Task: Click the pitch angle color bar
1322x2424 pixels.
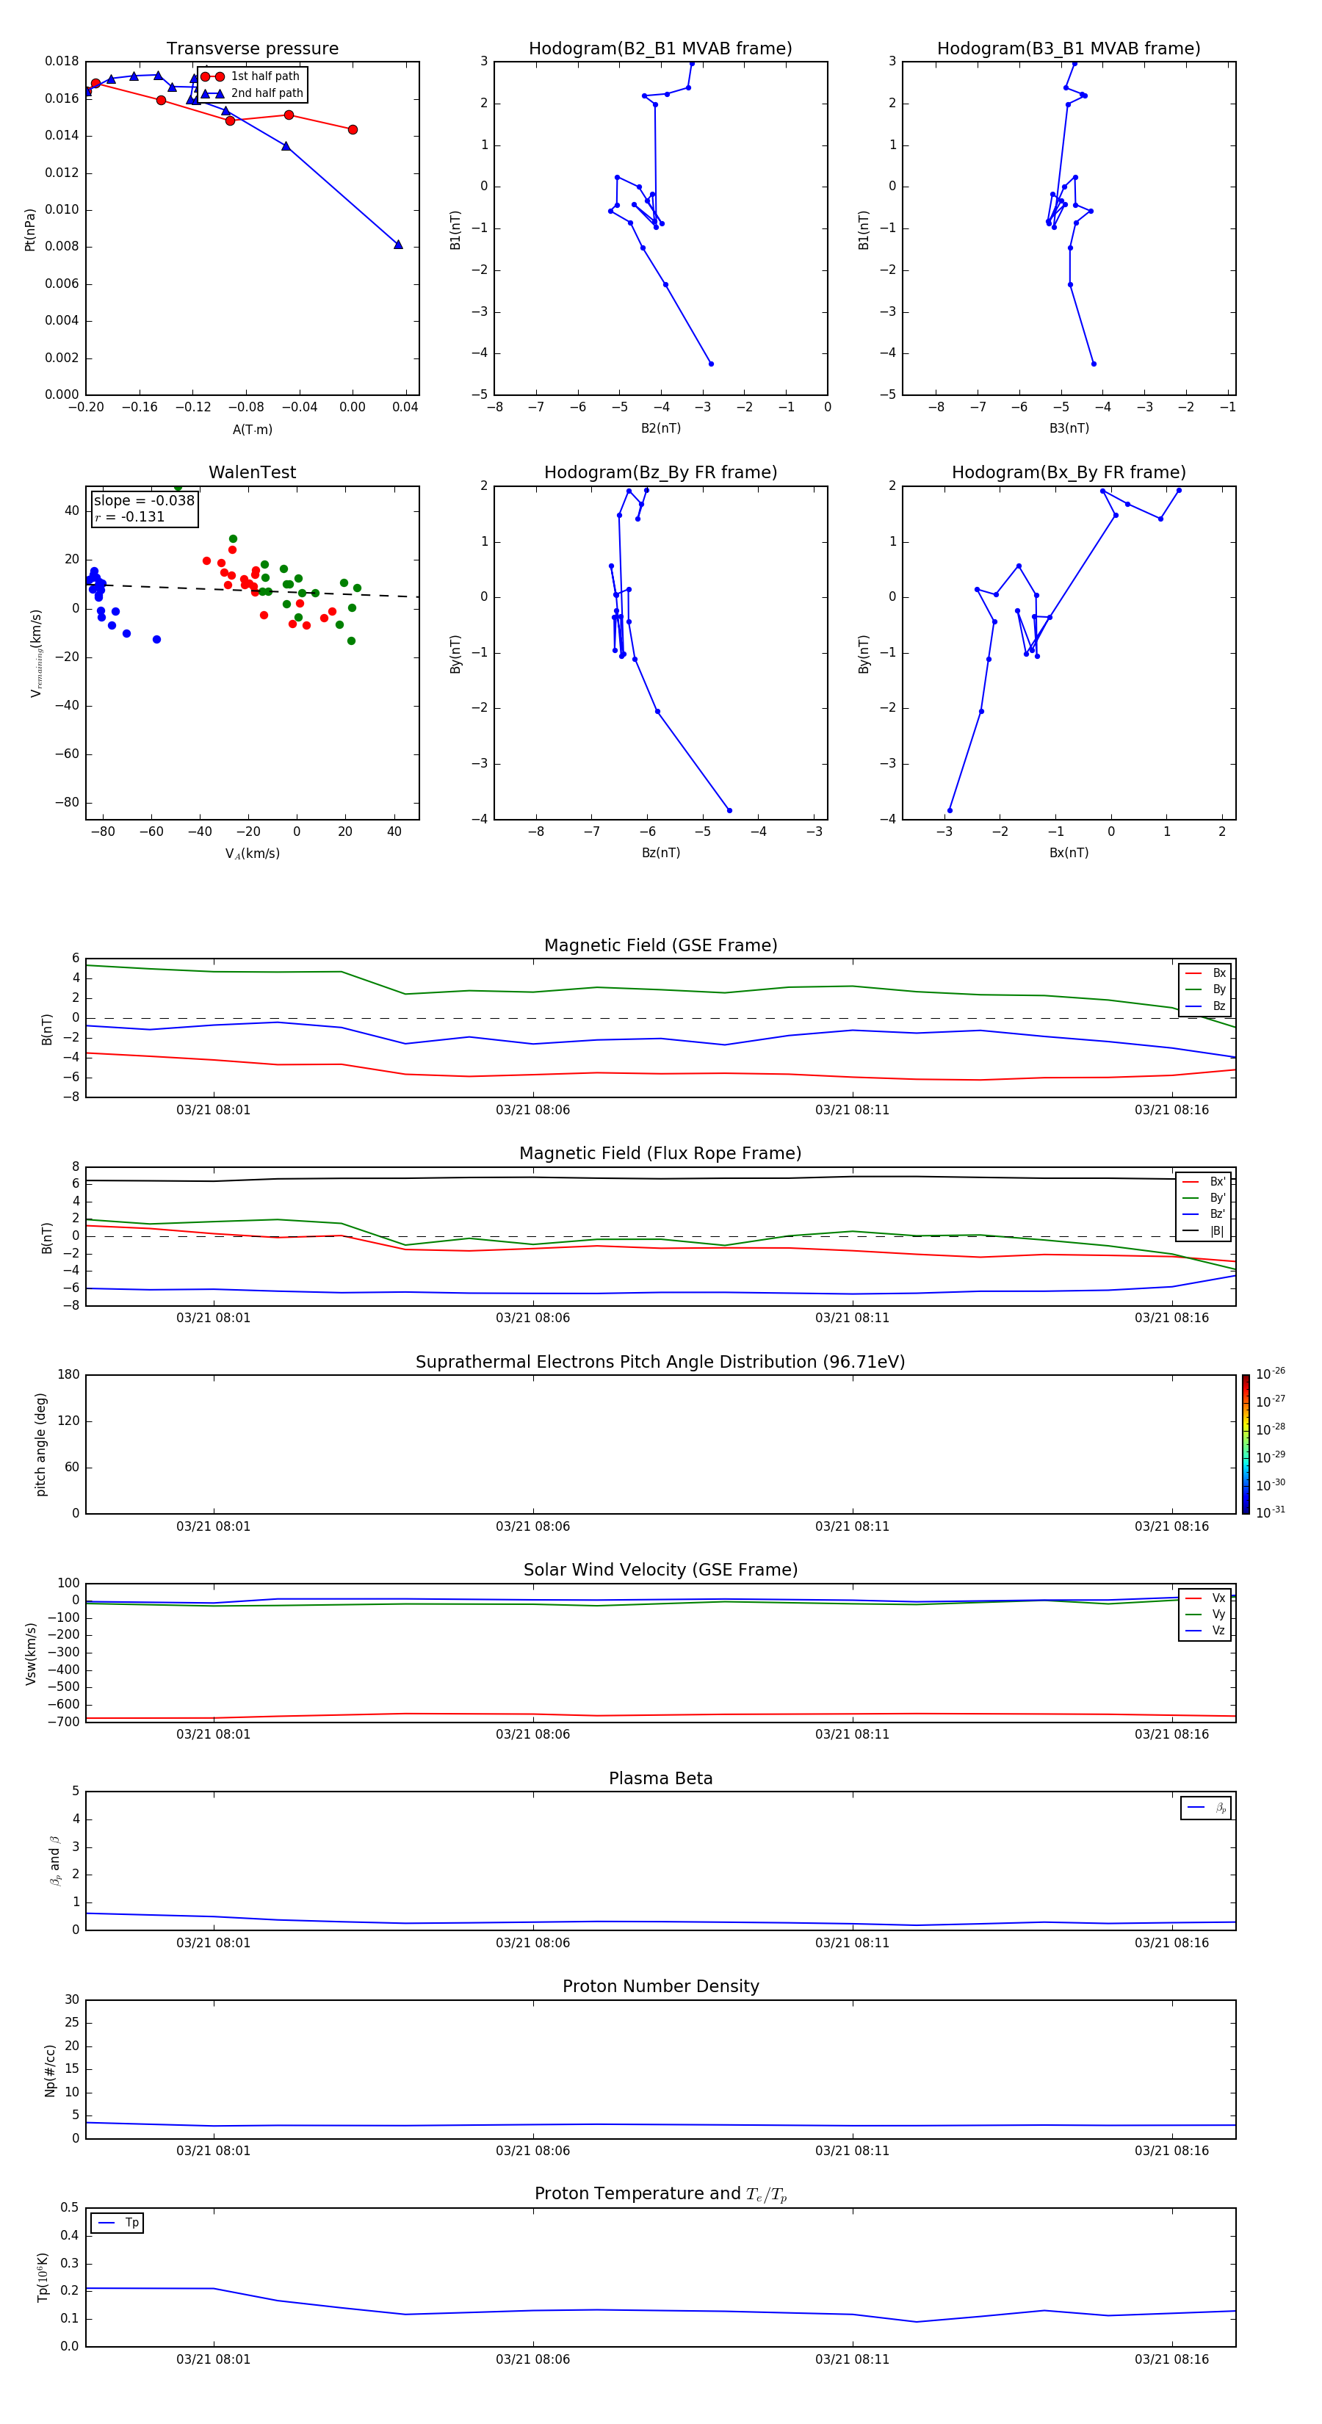Action: pyautogui.click(x=1246, y=1444)
